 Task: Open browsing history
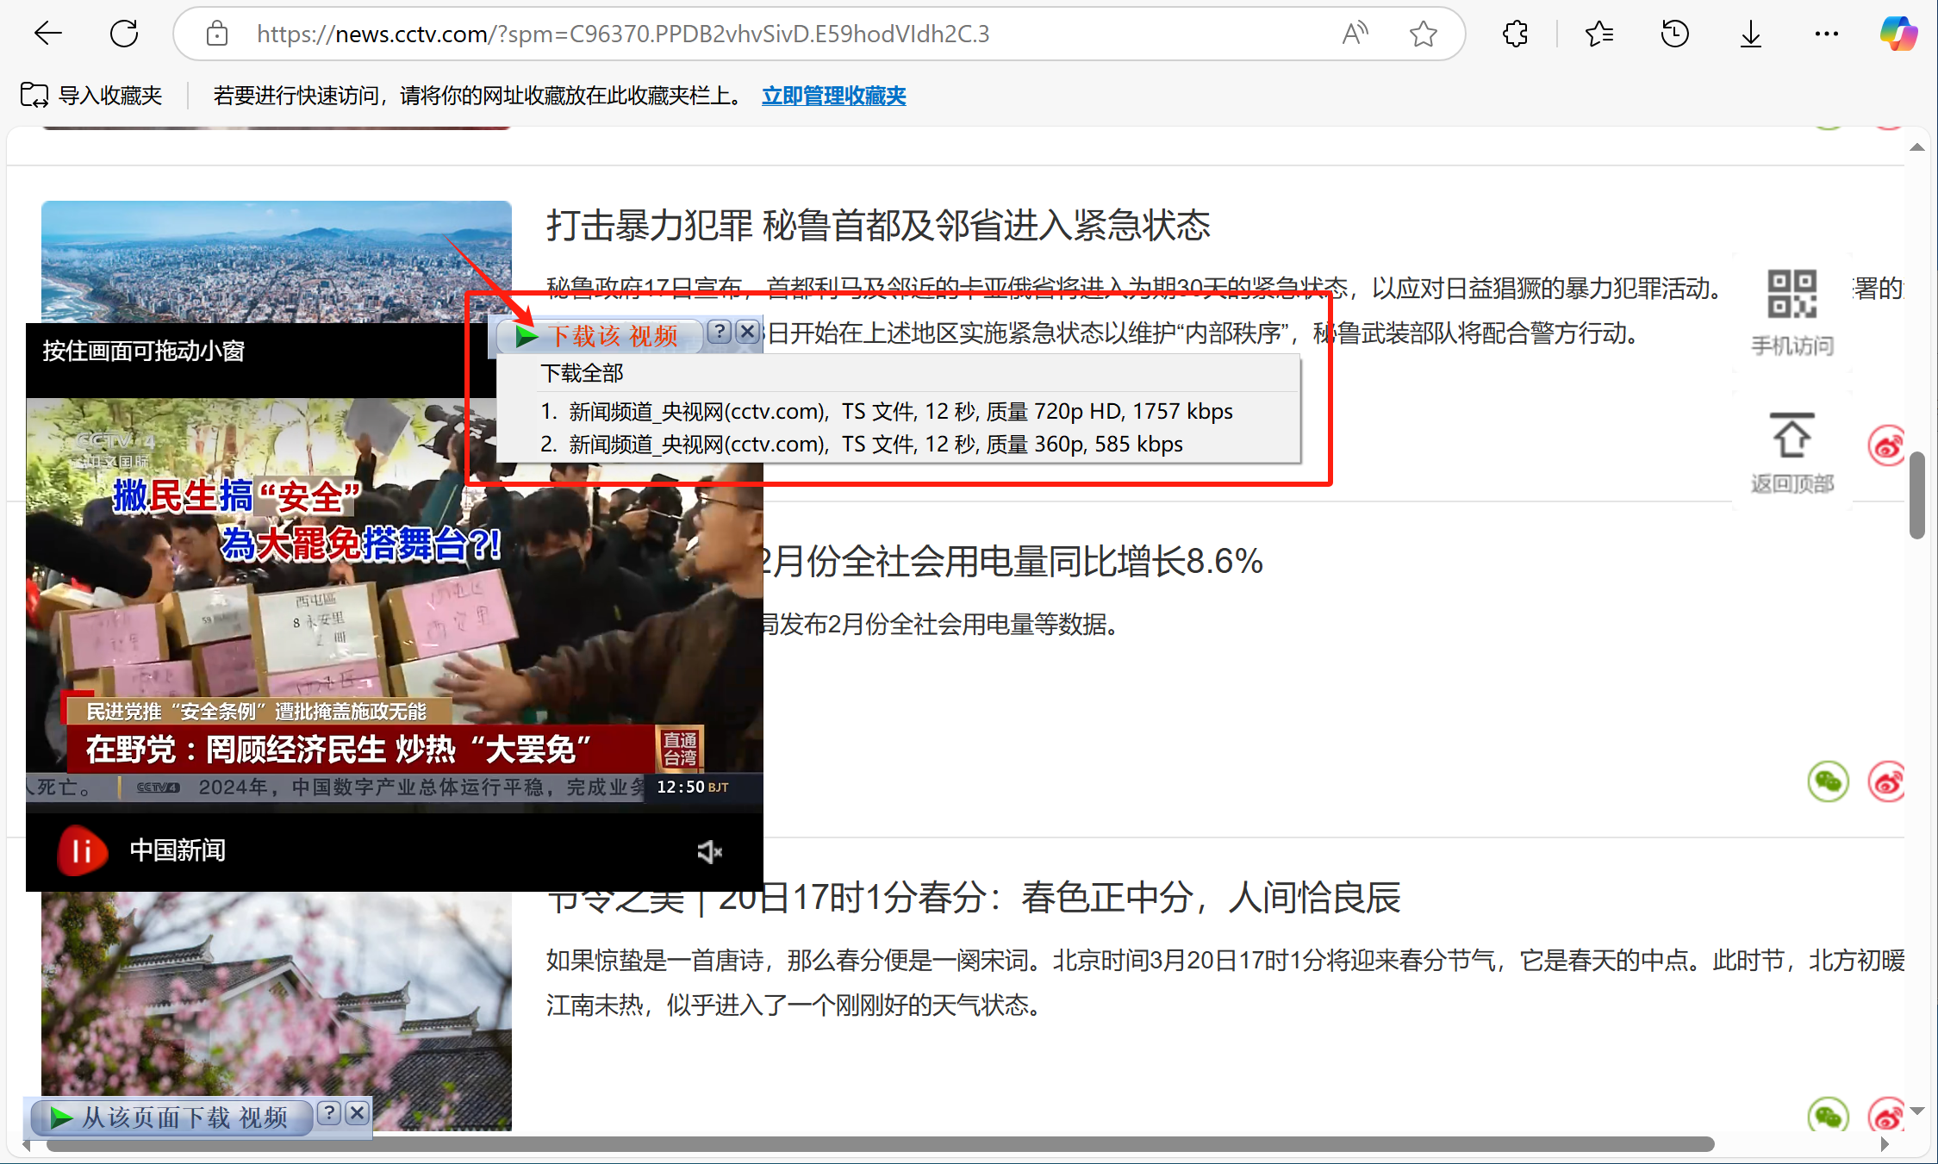pos(1673,34)
